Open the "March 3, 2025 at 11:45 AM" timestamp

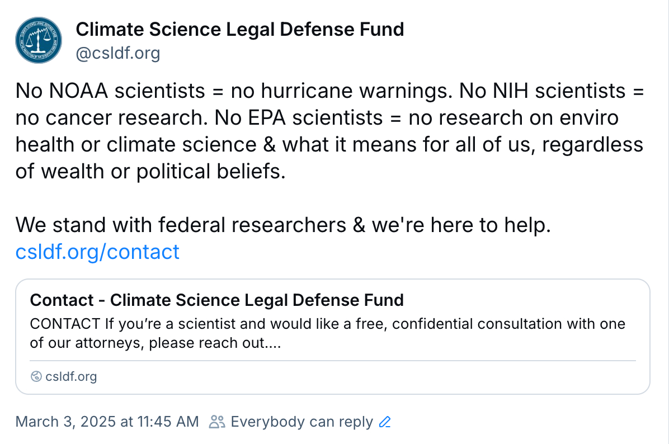pos(107,422)
